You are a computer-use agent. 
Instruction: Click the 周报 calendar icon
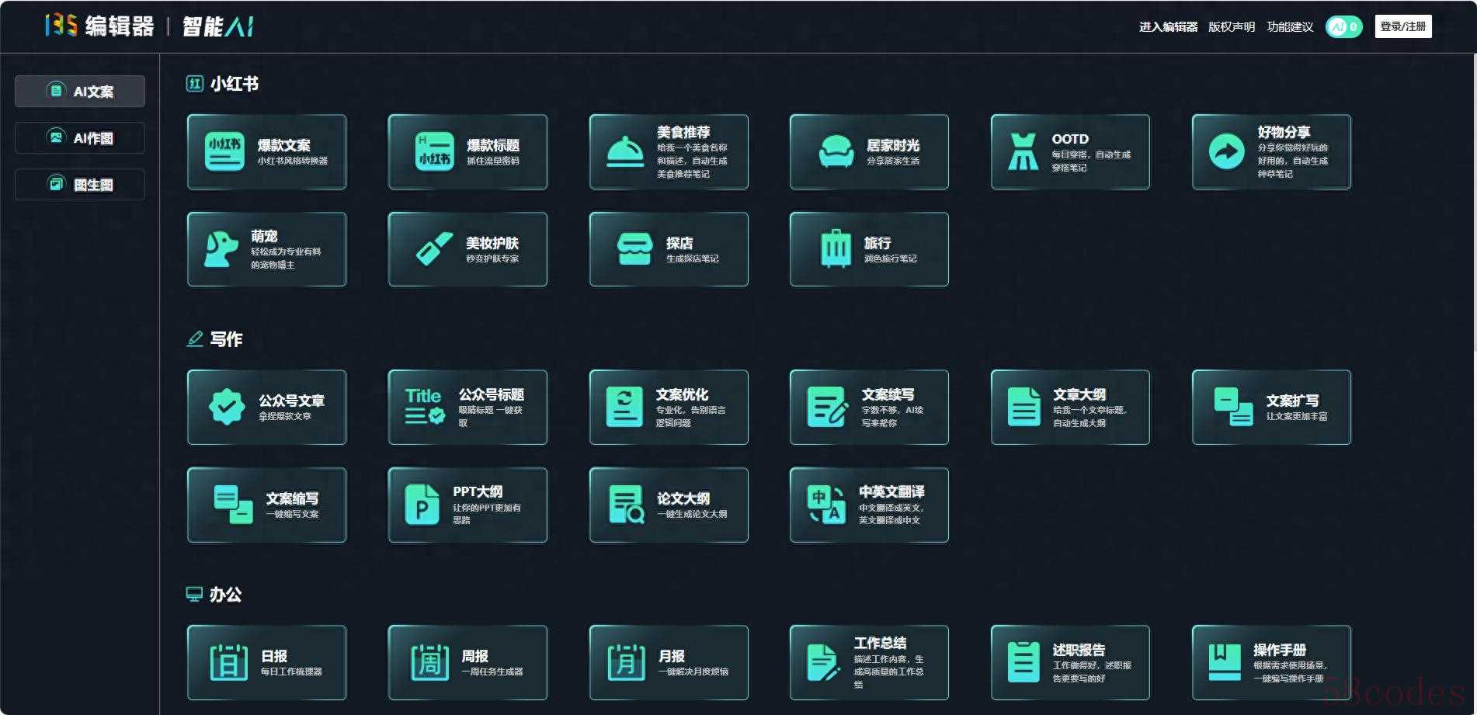429,662
